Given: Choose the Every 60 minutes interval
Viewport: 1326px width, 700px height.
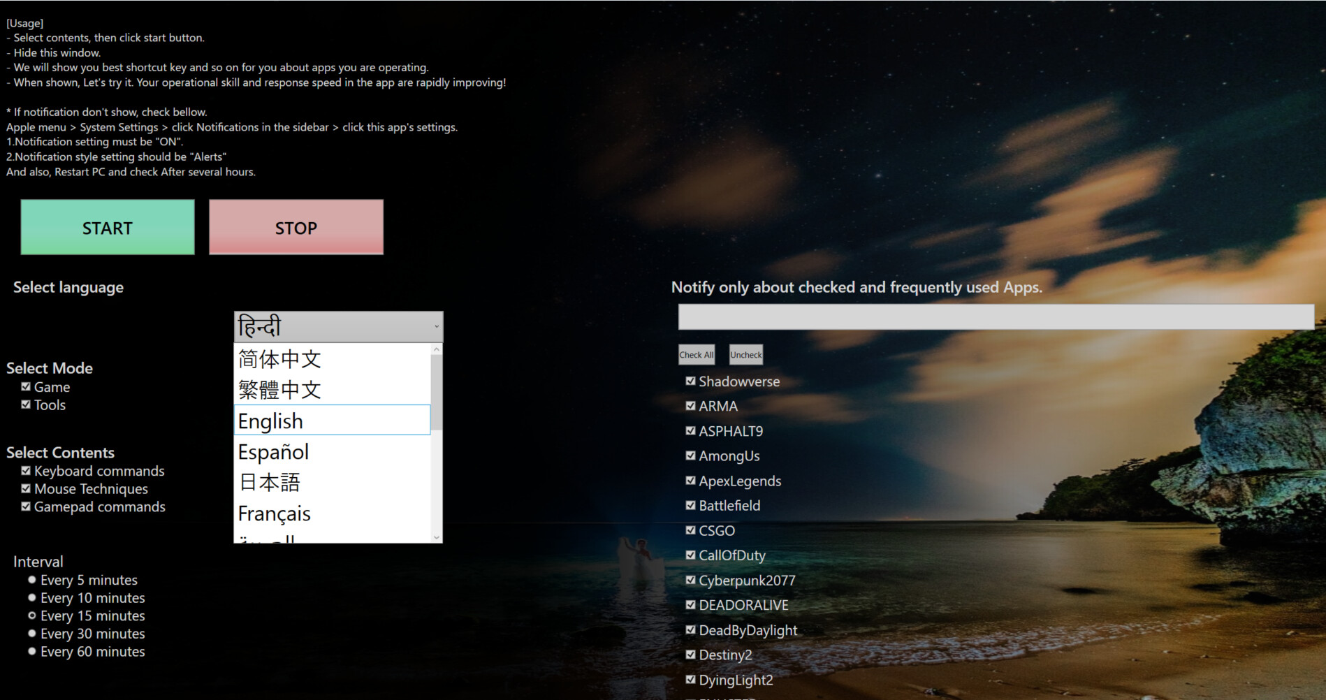Looking at the screenshot, I should pos(31,650).
